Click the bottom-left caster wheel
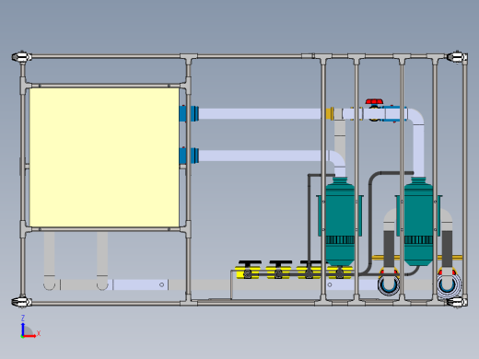The width and height of the screenshot is (479, 359). (x=21, y=302)
